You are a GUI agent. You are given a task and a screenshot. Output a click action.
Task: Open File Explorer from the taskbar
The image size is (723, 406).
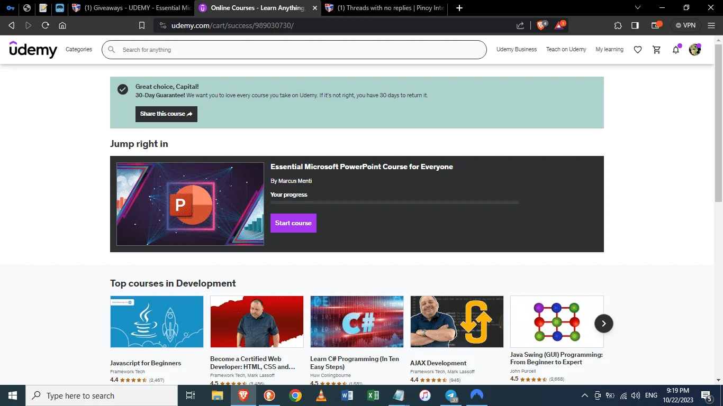pos(217,395)
